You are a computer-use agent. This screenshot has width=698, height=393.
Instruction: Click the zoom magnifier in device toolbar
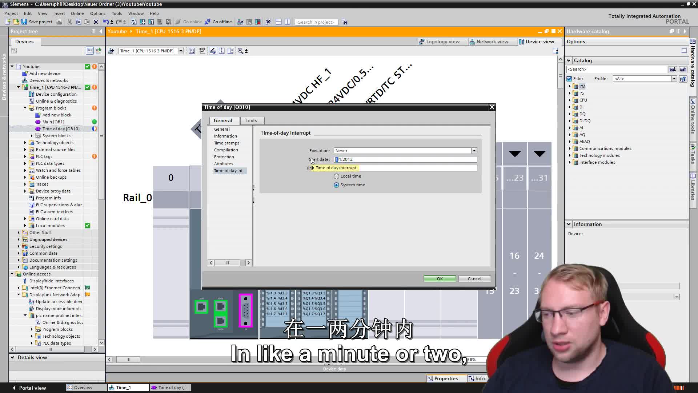(240, 51)
